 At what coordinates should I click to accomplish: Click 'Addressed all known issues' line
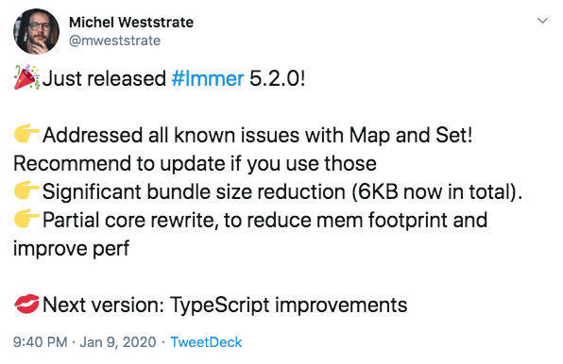tap(257, 135)
